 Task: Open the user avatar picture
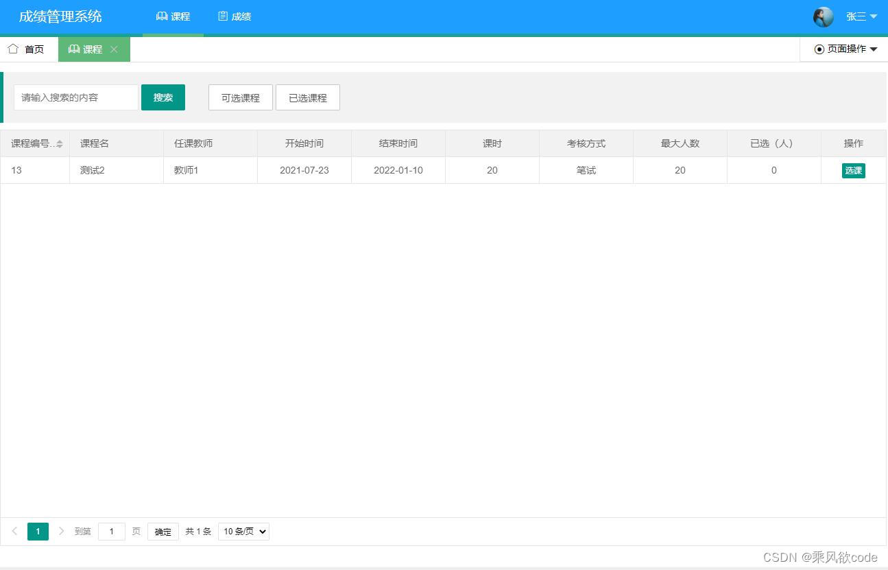click(823, 16)
